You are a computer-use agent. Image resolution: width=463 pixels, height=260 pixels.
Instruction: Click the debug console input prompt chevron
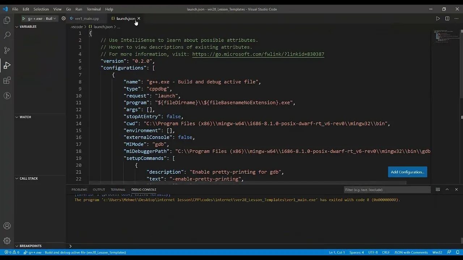click(x=71, y=246)
